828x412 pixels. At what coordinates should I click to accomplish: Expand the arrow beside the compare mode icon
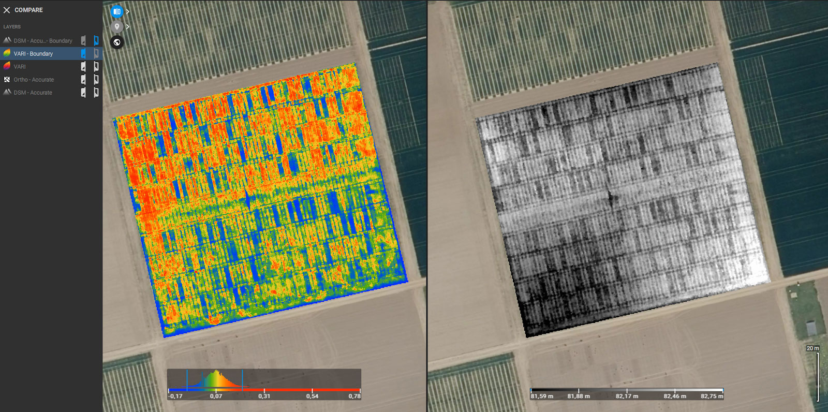pos(127,11)
